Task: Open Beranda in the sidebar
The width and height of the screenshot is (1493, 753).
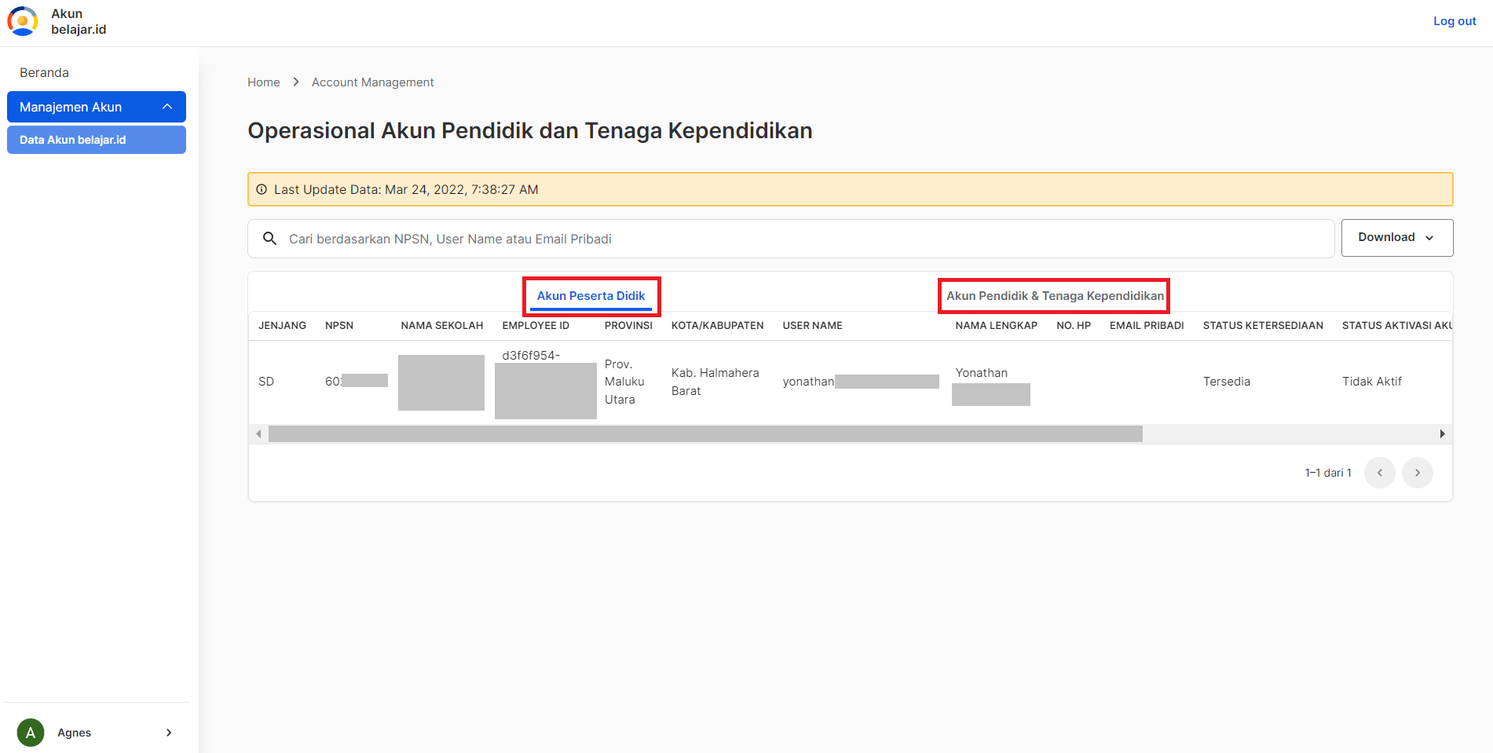Action: tap(44, 72)
